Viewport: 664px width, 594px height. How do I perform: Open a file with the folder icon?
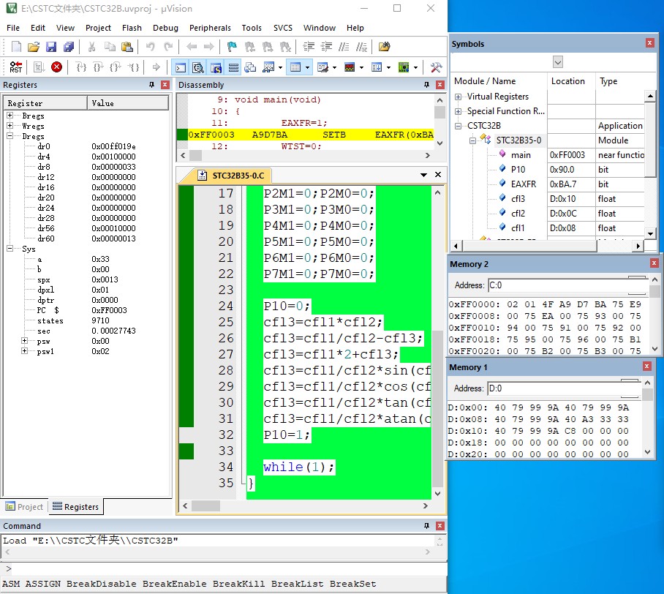[34, 47]
